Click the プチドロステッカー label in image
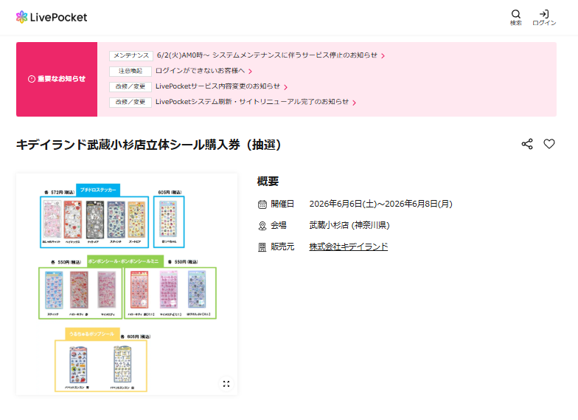 point(98,190)
